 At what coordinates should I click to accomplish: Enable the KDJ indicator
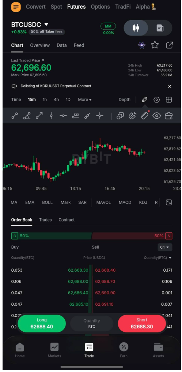click(x=143, y=202)
